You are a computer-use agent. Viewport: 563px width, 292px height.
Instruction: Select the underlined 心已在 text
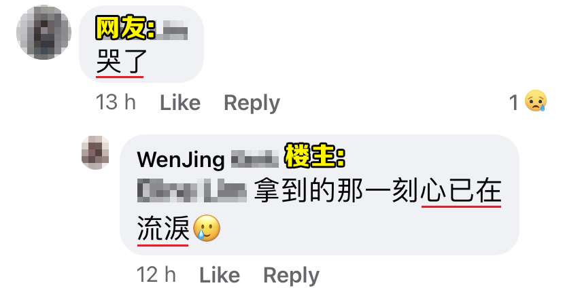[x=461, y=191]
